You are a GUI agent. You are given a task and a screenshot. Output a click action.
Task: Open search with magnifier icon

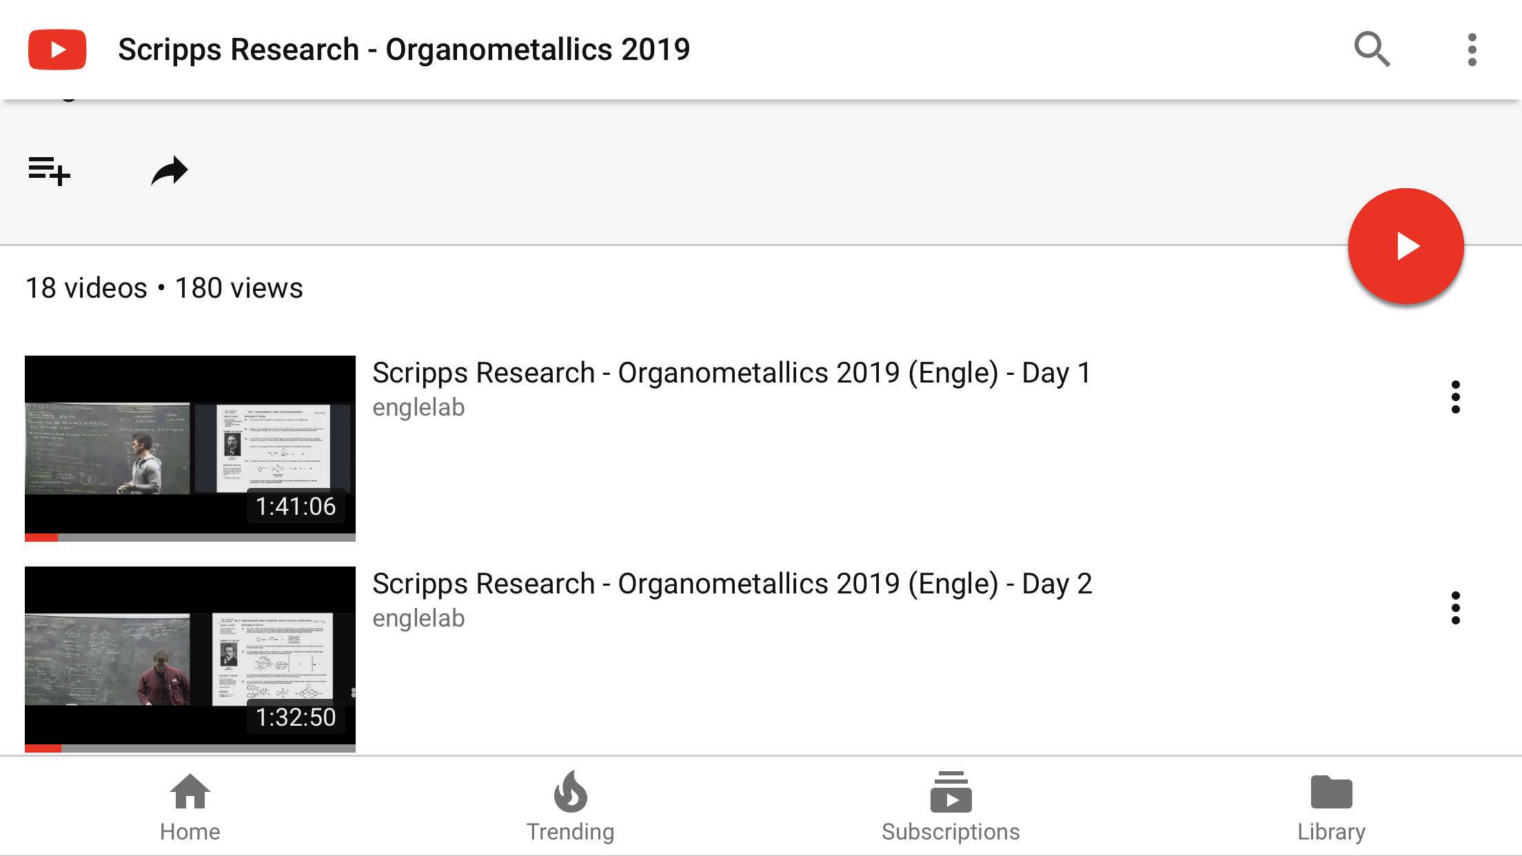click(1372, 50)
